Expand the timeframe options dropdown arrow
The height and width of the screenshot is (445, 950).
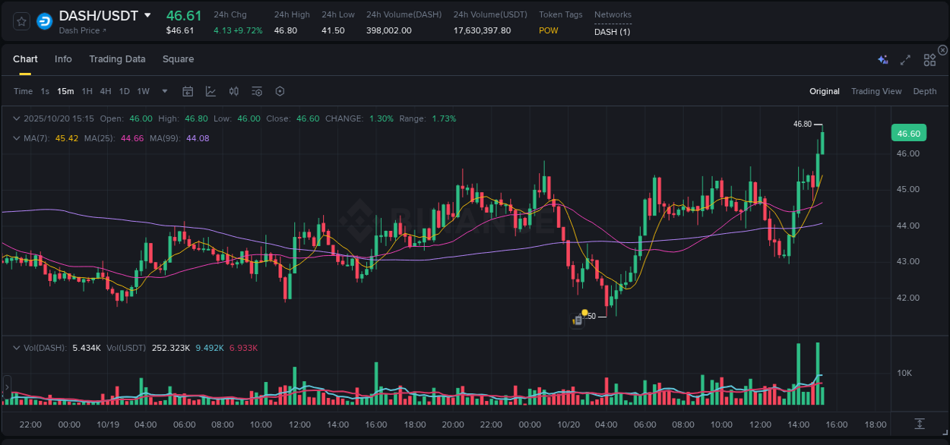pyautogui.click(x=163, y=90)
